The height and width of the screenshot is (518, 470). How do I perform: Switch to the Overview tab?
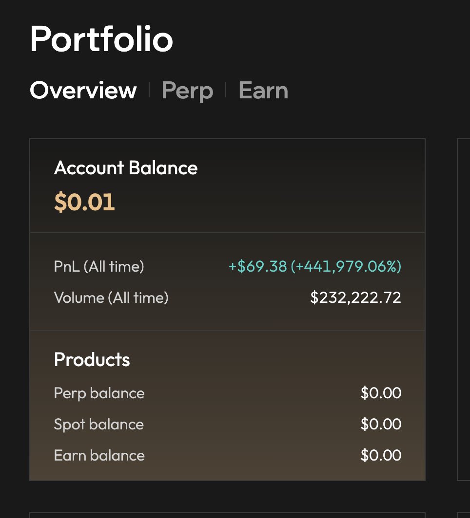click(x=83, y=90)
